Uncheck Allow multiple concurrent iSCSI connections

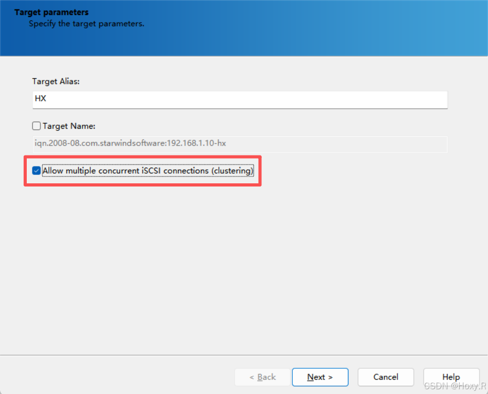(x=36, y=171)
